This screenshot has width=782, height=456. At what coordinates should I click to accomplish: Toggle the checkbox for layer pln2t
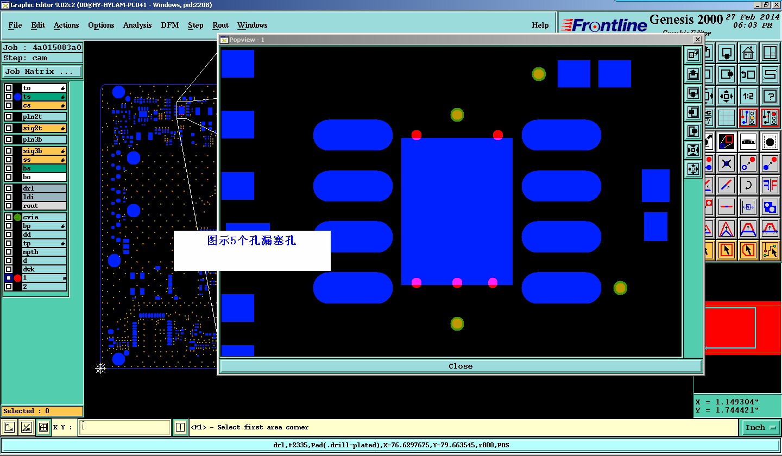(9, 117)
